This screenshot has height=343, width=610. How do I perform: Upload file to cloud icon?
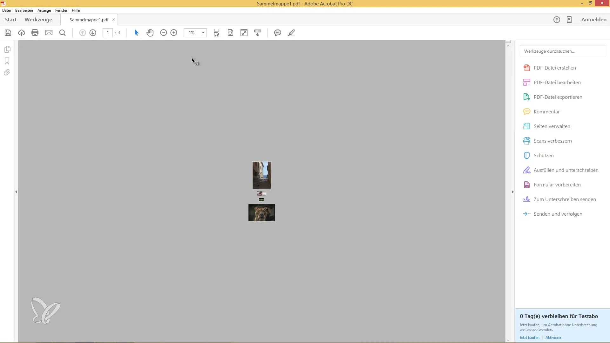pyautogui.click(x=22, y=33)
